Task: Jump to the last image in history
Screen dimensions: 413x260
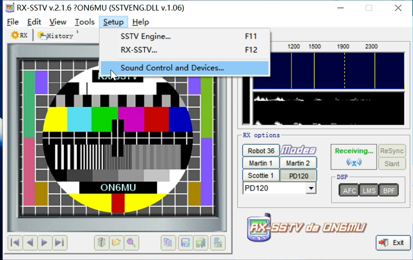Action: [x=60, y=242]
